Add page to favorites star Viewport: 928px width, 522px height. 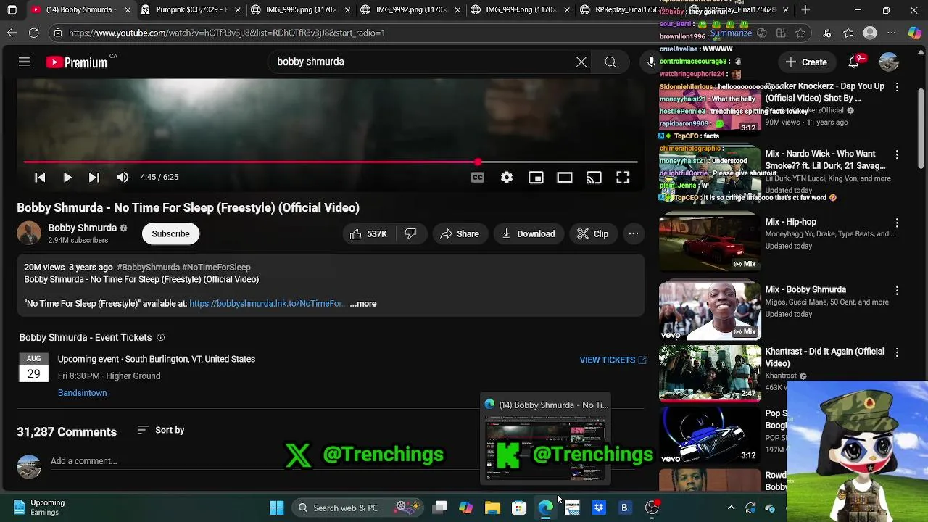800,33
